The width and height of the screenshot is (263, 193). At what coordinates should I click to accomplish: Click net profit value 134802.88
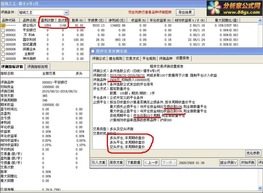tap(118, 25)
